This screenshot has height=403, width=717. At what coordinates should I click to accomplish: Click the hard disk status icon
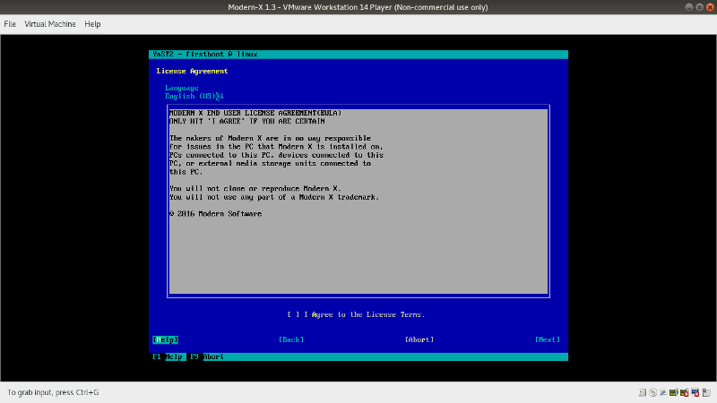643,392
